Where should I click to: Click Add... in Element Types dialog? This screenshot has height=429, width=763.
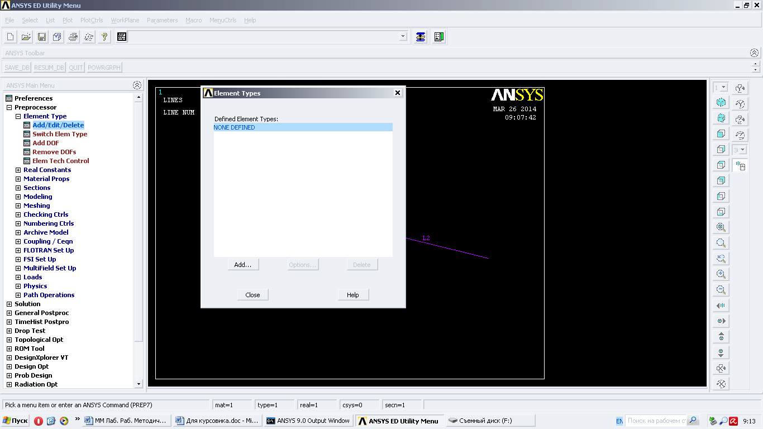pyautogui.click(x=243, y=265)
